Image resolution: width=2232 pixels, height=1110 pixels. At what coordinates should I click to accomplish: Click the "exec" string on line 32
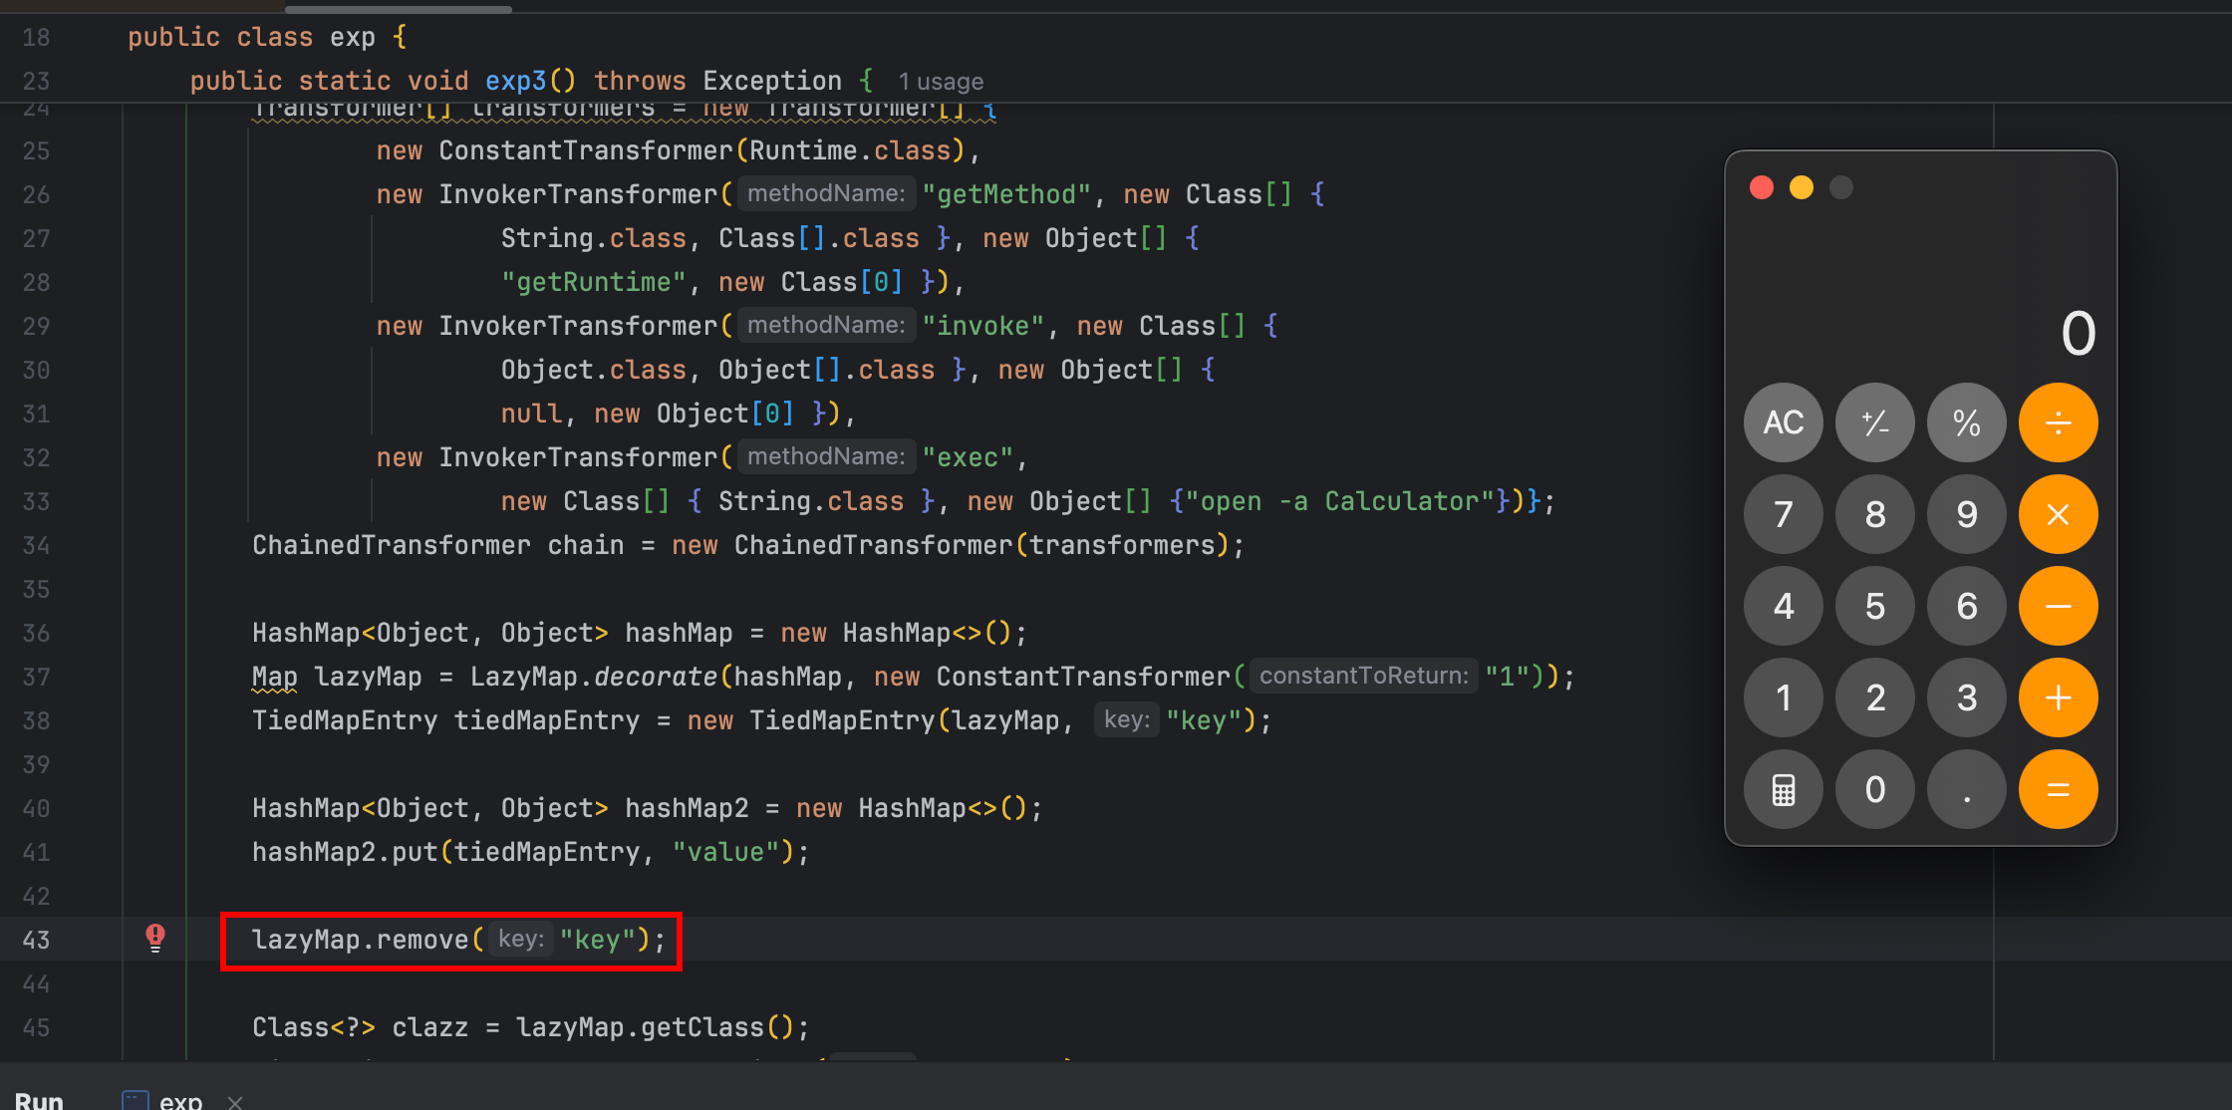pyautogui.click(x=969, y=457)
